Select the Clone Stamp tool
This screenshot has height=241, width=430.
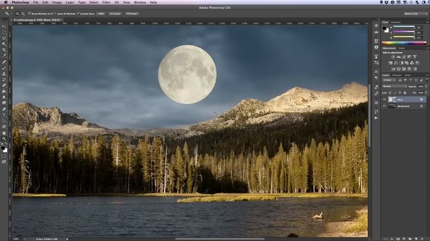[x=4, y=74]
